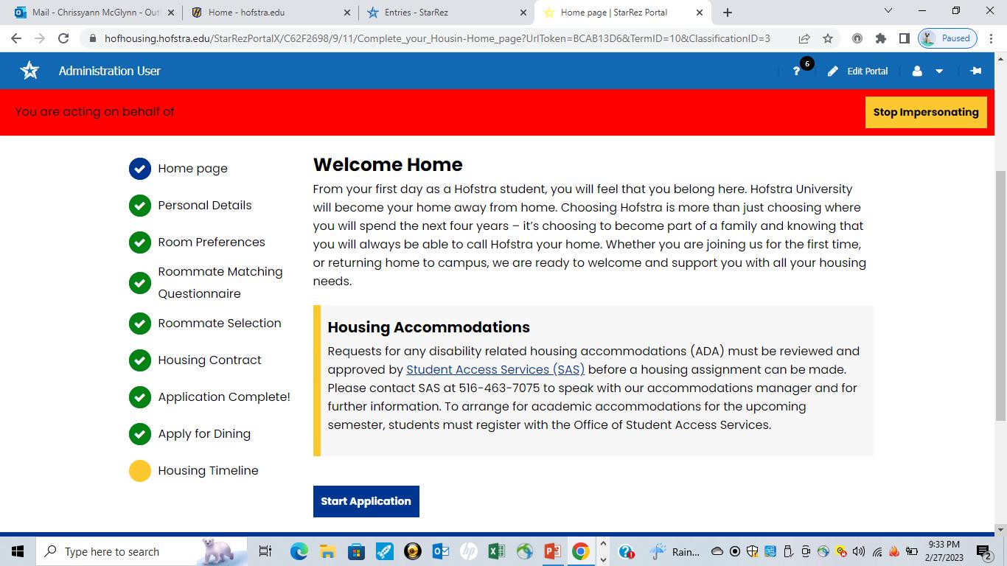The width and height of the screenshot is (1007, 566).
Task: Open the help question mark icon
Action: 796,71
